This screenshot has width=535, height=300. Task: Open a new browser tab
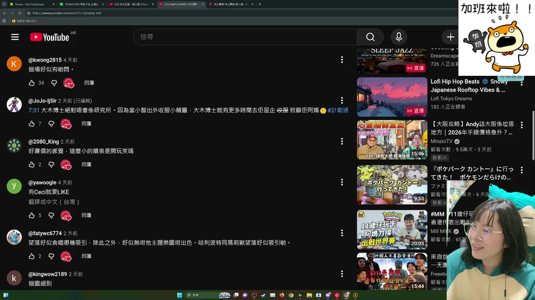click(260, 4)
